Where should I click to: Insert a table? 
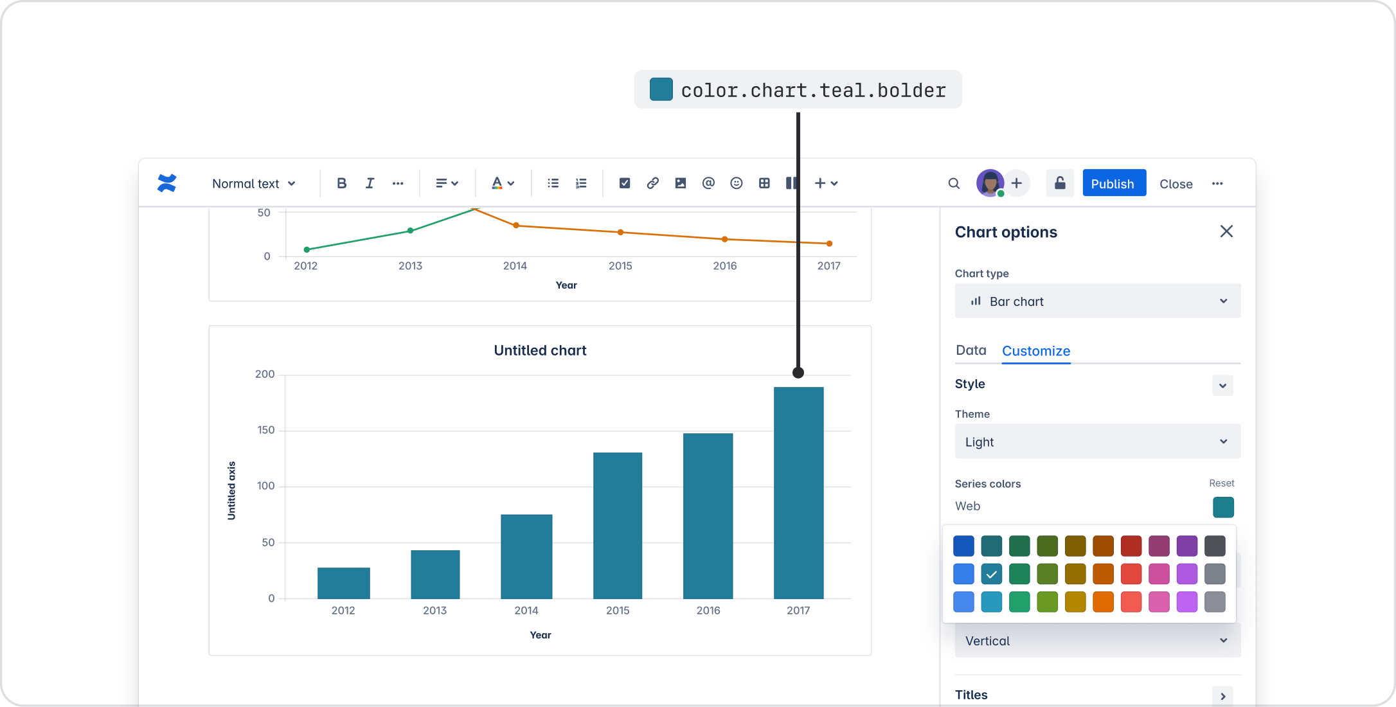764,183
